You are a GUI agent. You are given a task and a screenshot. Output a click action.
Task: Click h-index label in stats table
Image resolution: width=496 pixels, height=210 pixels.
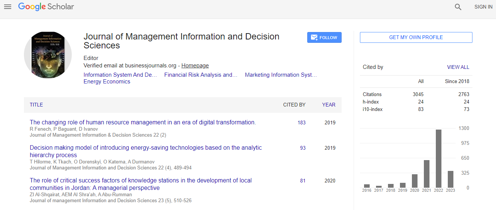click(371, 102)
